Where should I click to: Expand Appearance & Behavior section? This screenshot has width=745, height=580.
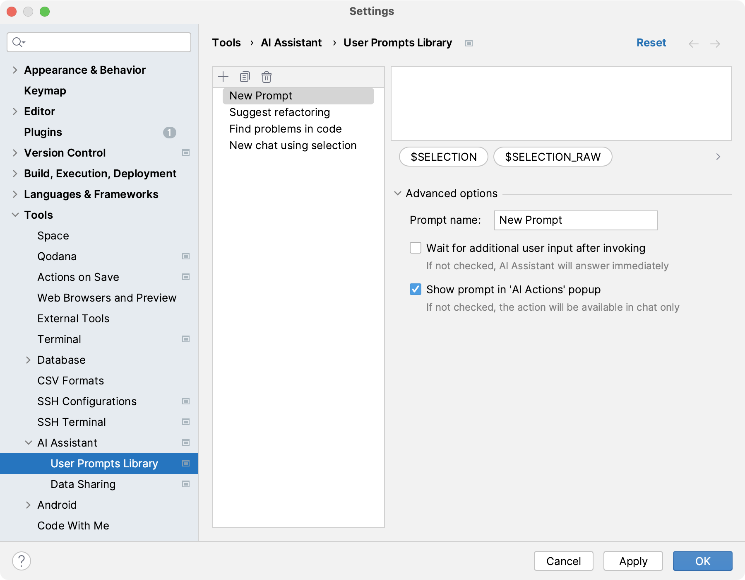[15, 70]
